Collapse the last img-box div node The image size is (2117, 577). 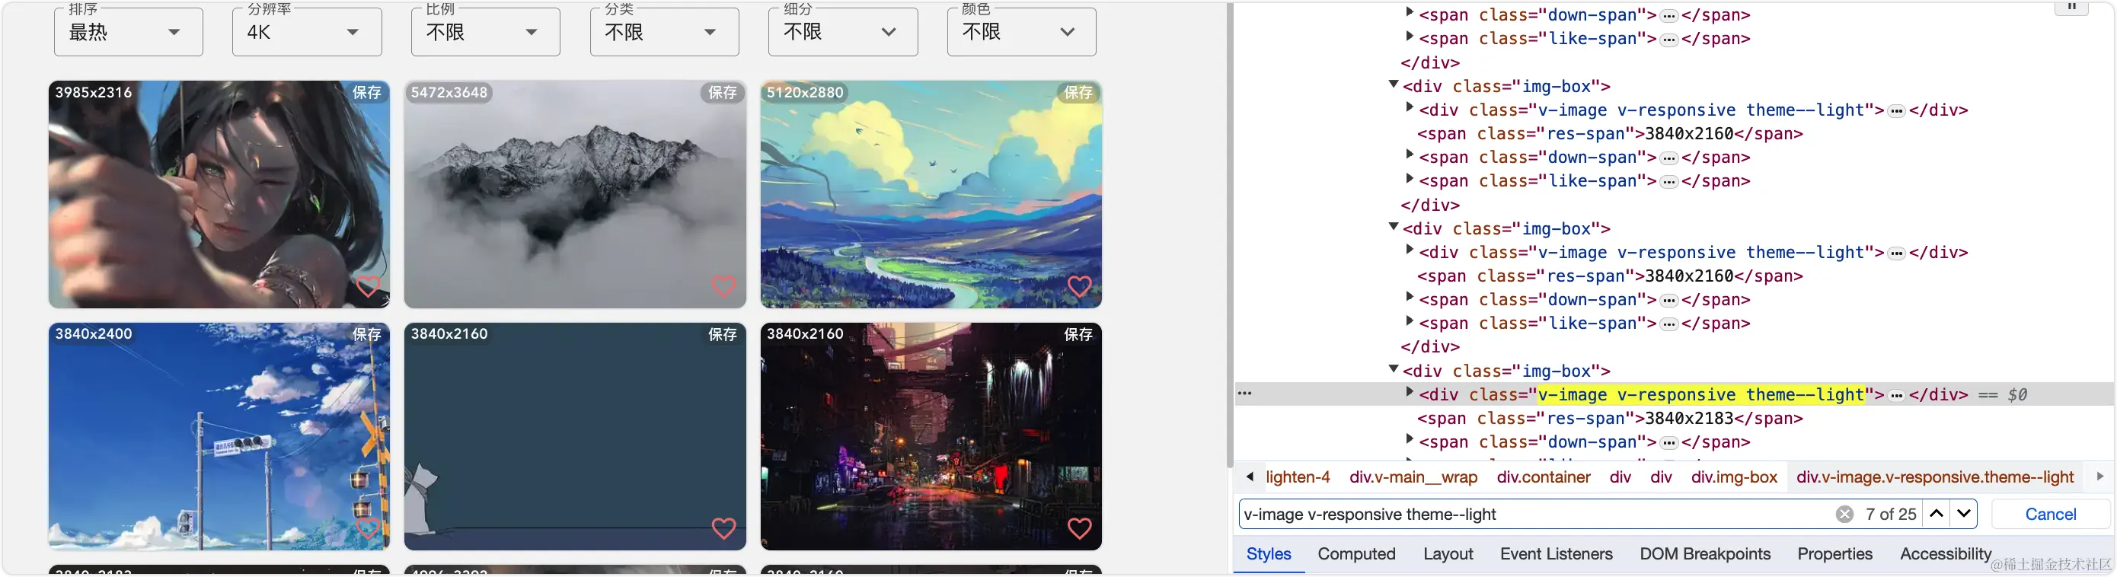pyautogui.click(x=1393, y=370)
